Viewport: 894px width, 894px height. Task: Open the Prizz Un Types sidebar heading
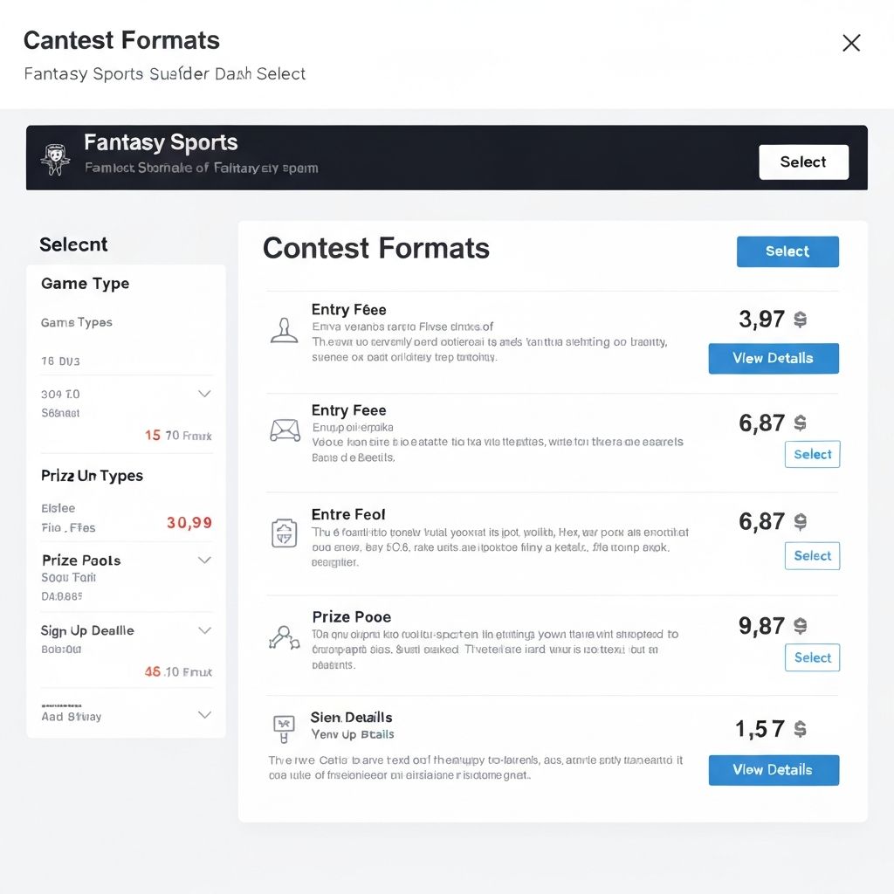tap(92, 476)
